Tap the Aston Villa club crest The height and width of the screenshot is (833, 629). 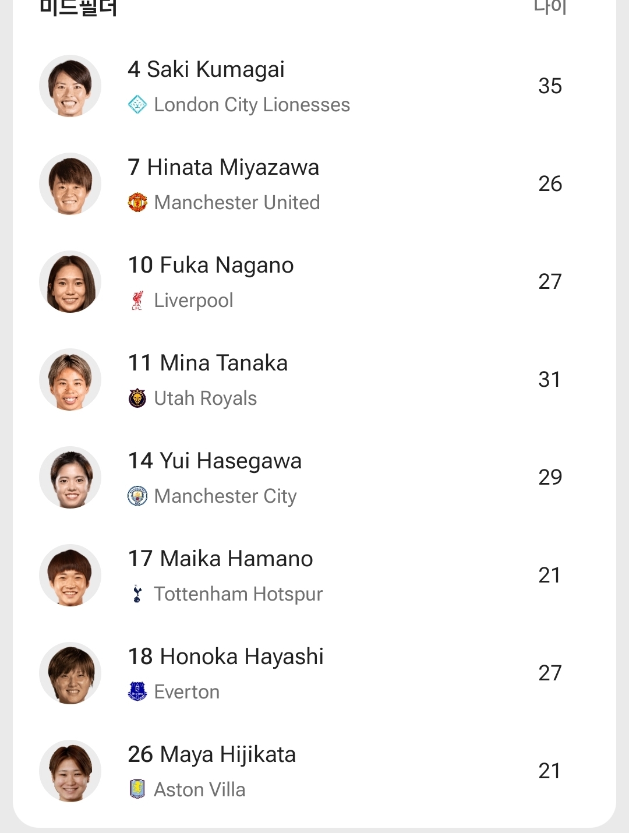click(137, 789)
